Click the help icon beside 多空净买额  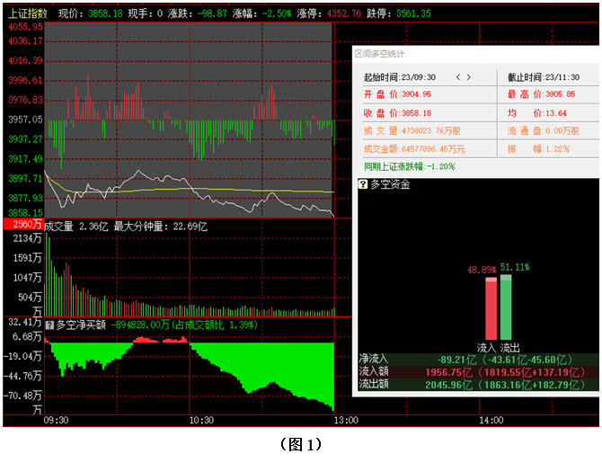tap(50, 324)
